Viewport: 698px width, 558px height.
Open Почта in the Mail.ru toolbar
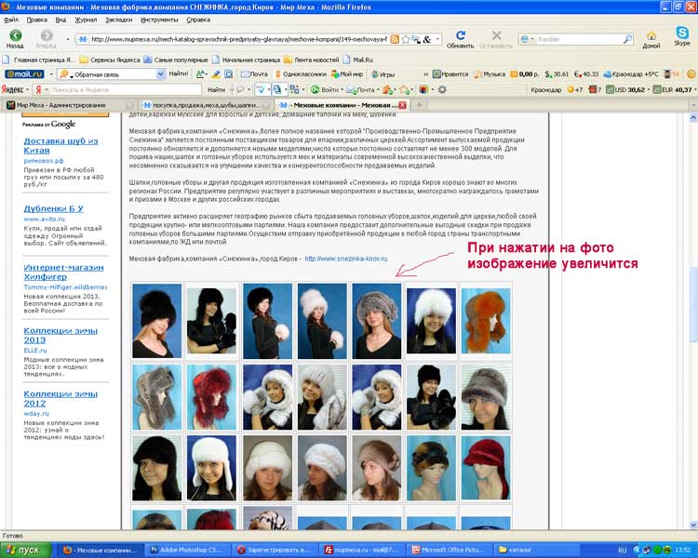(x=254, y=74)
